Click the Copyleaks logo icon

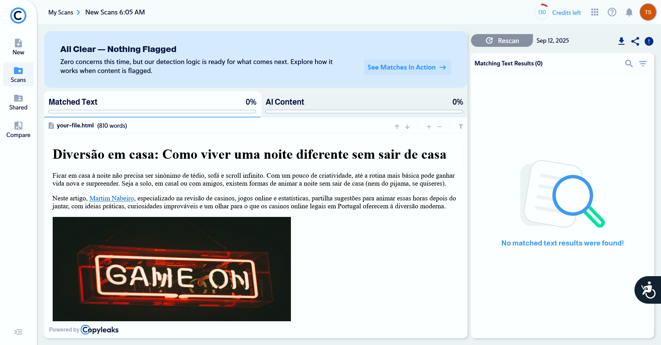pyautogui.click(x=18, y=15)
